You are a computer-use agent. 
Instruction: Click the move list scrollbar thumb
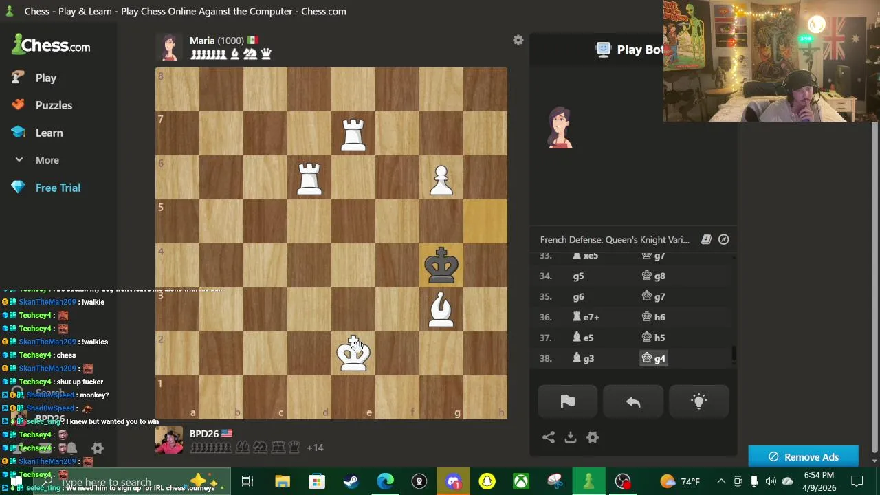point(734,354)
